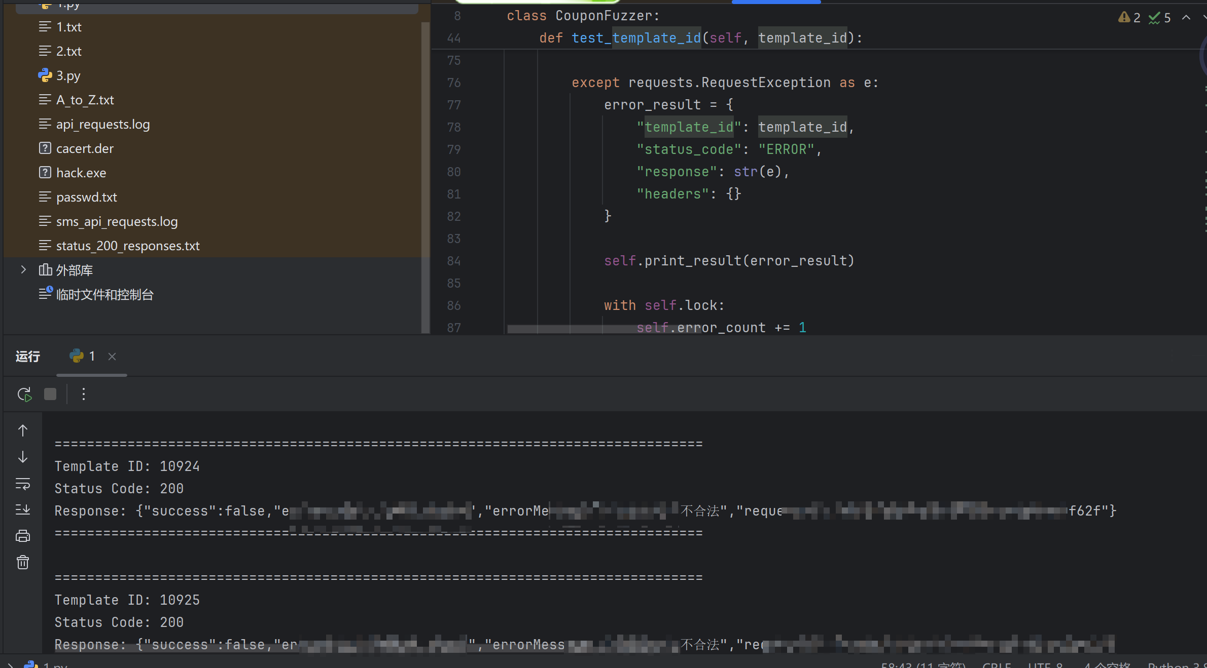
Task: Click the scroll down arrow in console
Action: [x=23, y=457]
